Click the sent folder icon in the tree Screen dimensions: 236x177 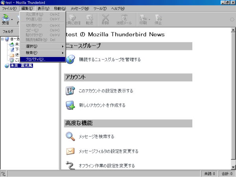tap(12, 55)
